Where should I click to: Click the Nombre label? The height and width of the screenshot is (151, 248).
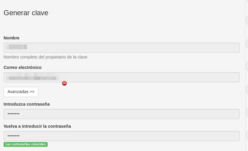point(11,38)
